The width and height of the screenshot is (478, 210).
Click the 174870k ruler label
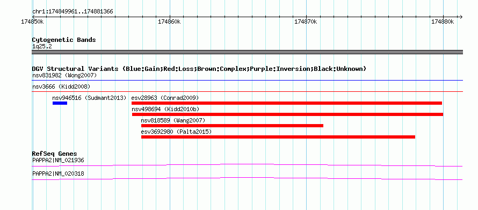tap(306, 21)
